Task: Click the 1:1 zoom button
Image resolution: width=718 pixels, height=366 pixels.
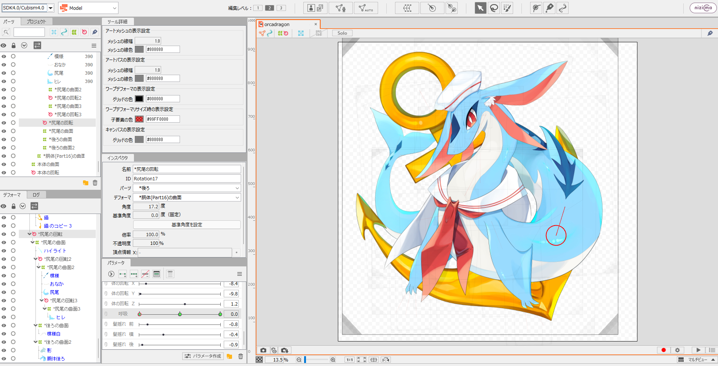Action: point(350,360)
